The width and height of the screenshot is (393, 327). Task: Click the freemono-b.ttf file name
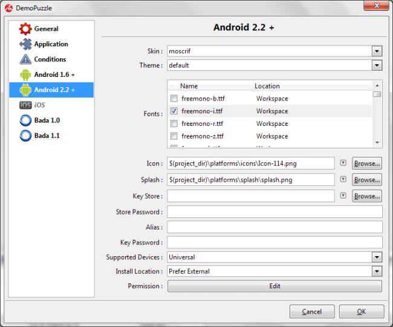coord(203,98)
